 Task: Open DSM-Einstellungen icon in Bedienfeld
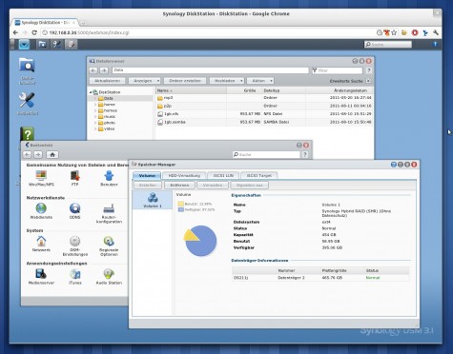75,246
